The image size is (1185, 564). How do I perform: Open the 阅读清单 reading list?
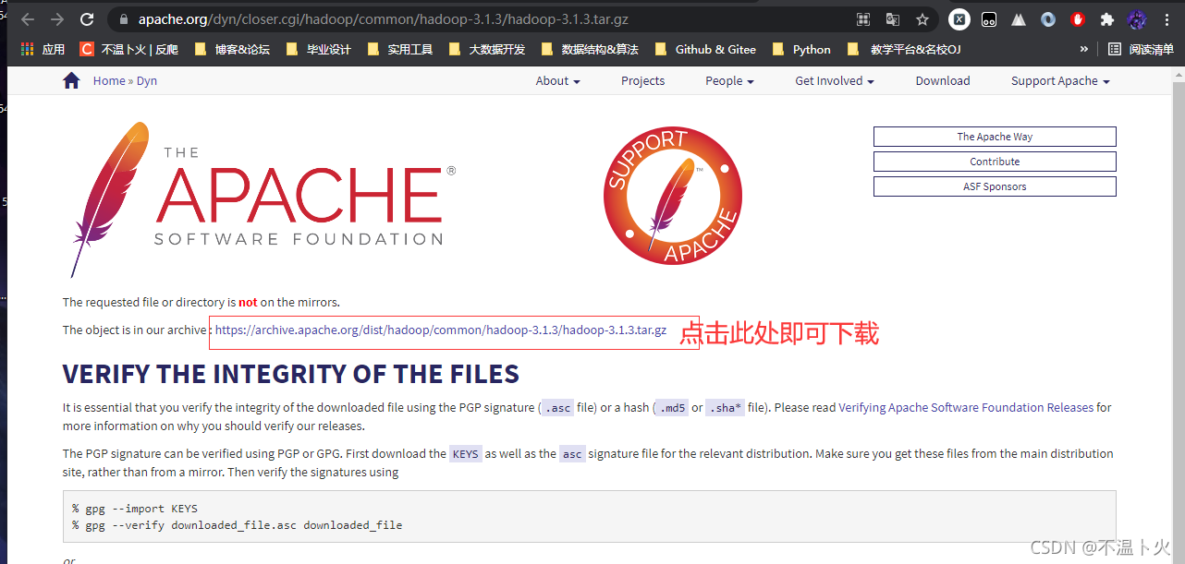[1141, 50]
